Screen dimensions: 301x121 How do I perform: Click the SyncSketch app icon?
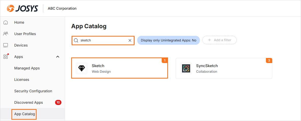coord(186,68)
